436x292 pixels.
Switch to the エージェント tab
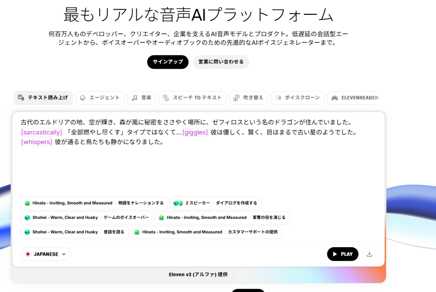click(x=100, y=97)
